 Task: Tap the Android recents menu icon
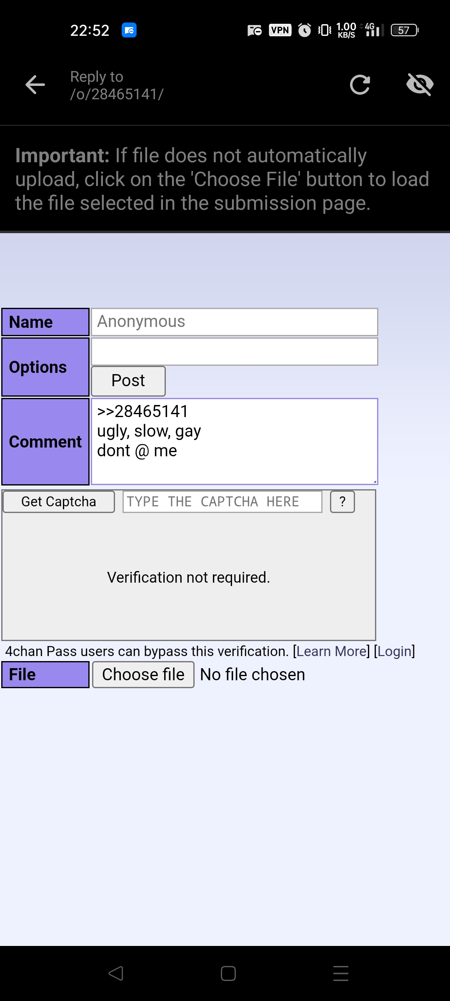click(341, 973)
